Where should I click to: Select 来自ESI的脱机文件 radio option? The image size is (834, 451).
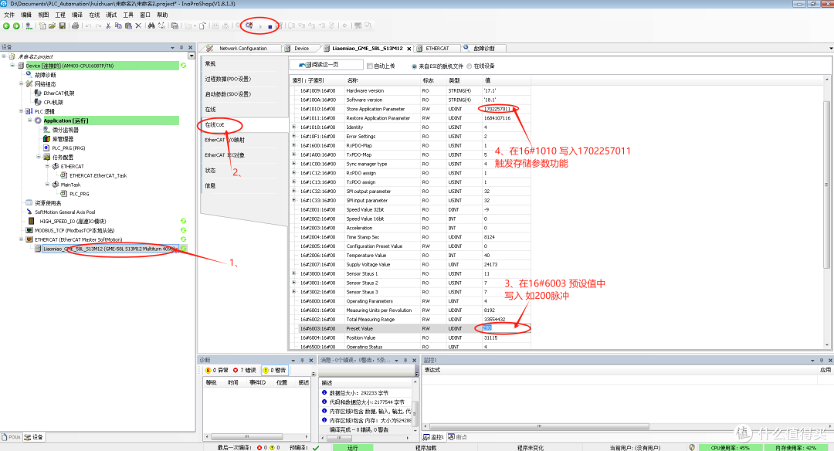pyautogui.click(x=415, y=66)
